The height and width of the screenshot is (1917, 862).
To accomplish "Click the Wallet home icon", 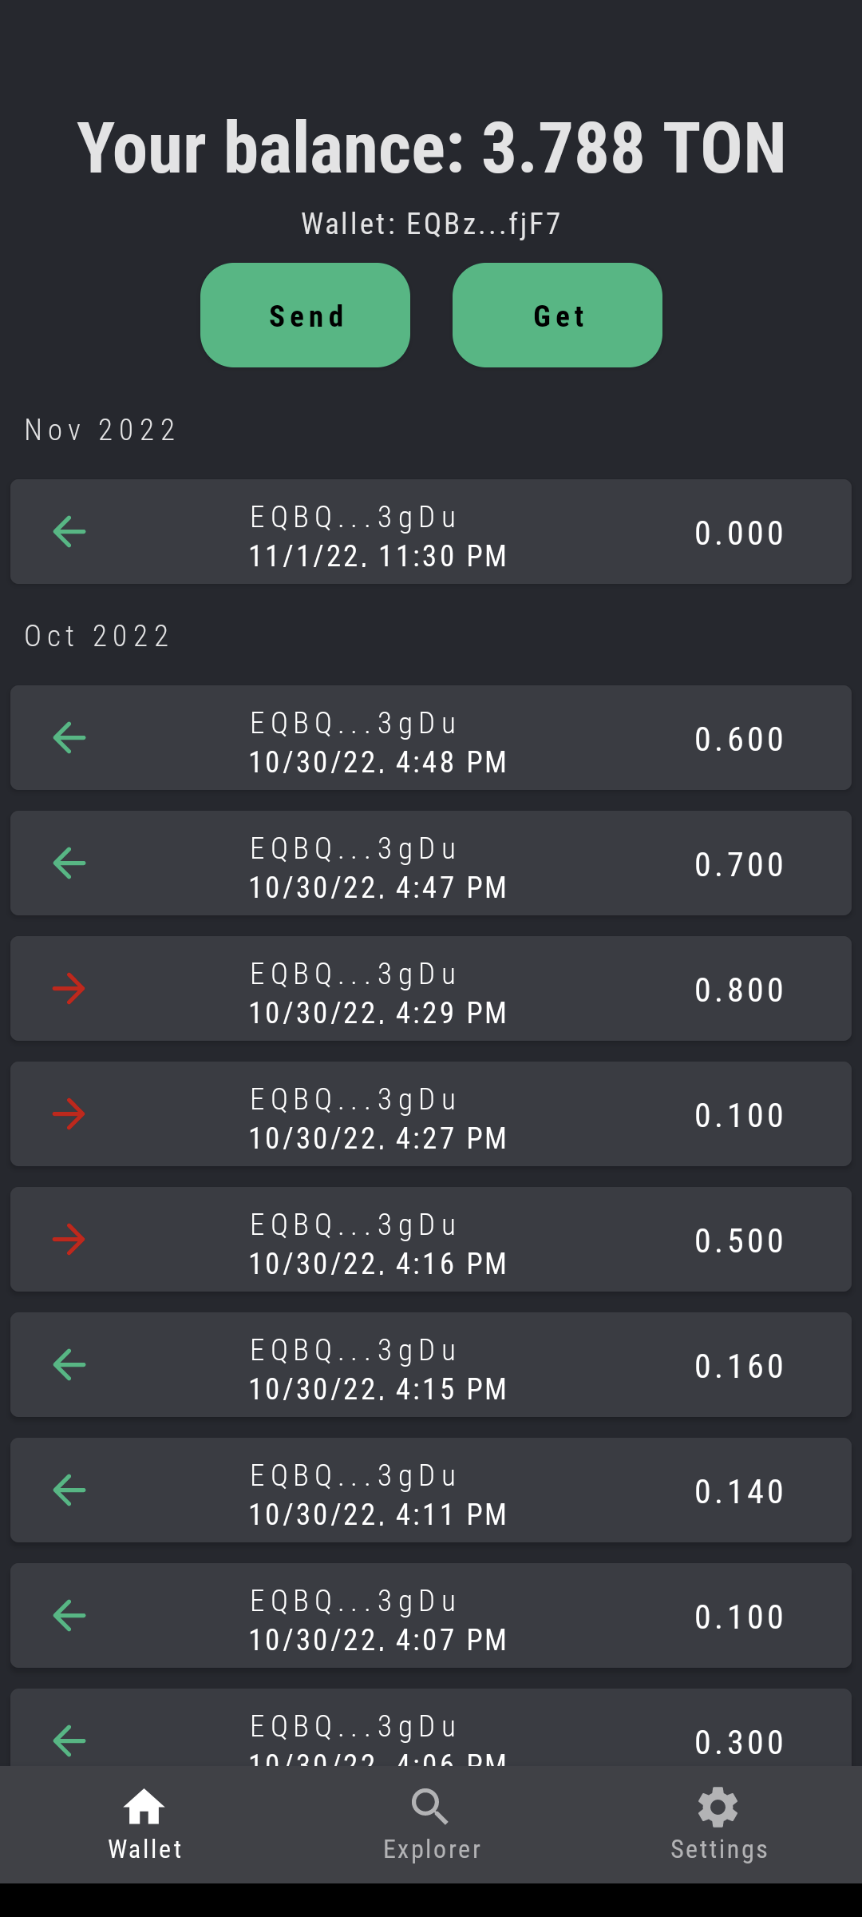I will pyautogui.click(x=144, y=1807).
